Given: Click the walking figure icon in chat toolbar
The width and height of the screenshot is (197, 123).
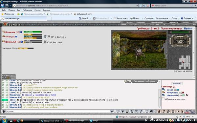Looking at the screenshot, I should coord(132,112).
